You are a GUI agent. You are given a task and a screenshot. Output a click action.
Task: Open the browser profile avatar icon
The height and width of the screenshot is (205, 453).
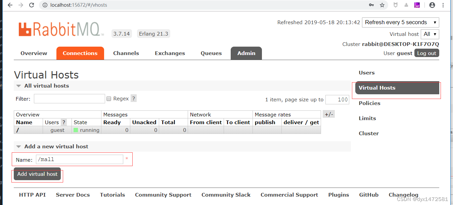point(432,5)
